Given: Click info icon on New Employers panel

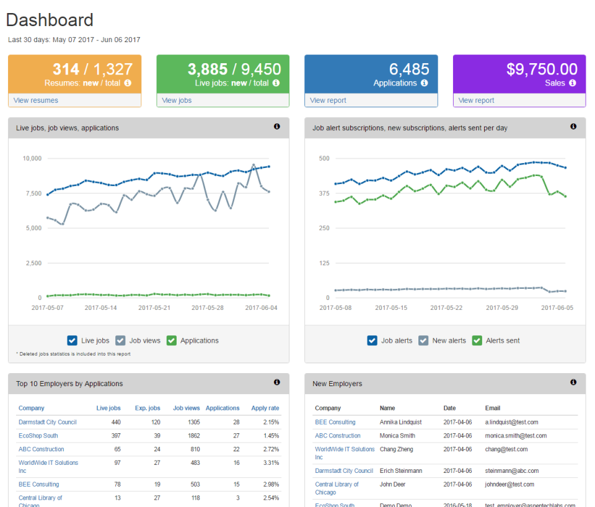Looking at the screenshot, I should pyautogui.click(x=573, y=382).
